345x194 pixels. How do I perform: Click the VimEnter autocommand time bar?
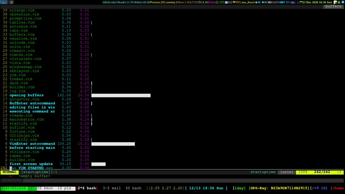[113, 144]
